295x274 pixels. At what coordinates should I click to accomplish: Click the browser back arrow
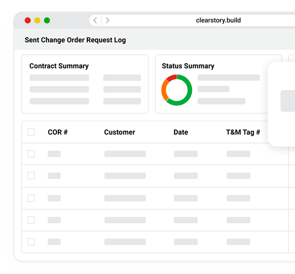[x=95, y=20]
